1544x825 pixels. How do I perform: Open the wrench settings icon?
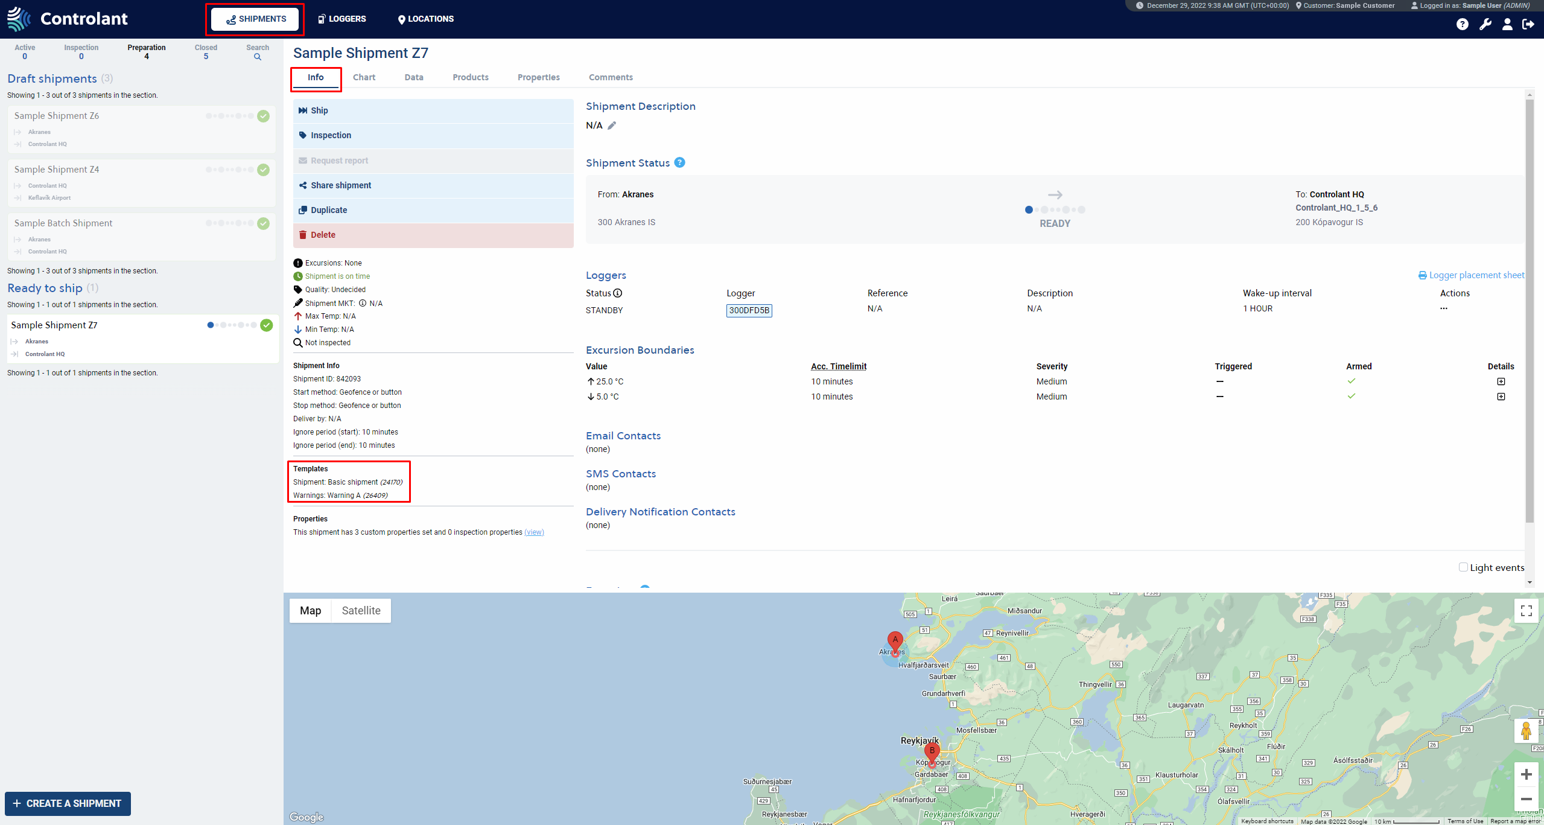click(x=1485, y=24)
